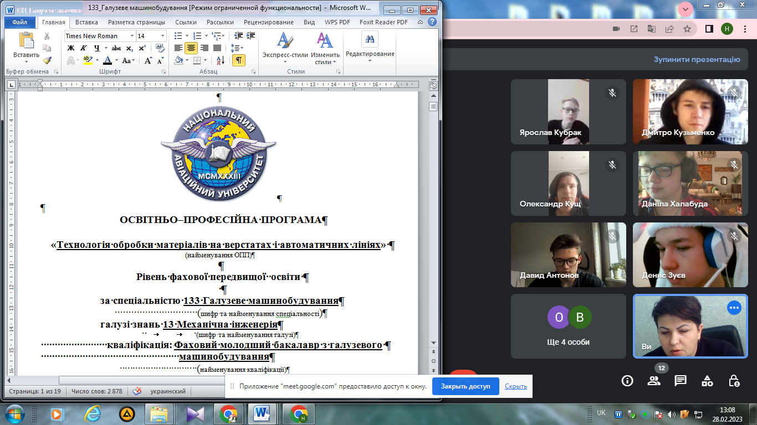757x425 pixels.
Task: Click the Закрыть доступ button
Action: click(x=466, y=386)
